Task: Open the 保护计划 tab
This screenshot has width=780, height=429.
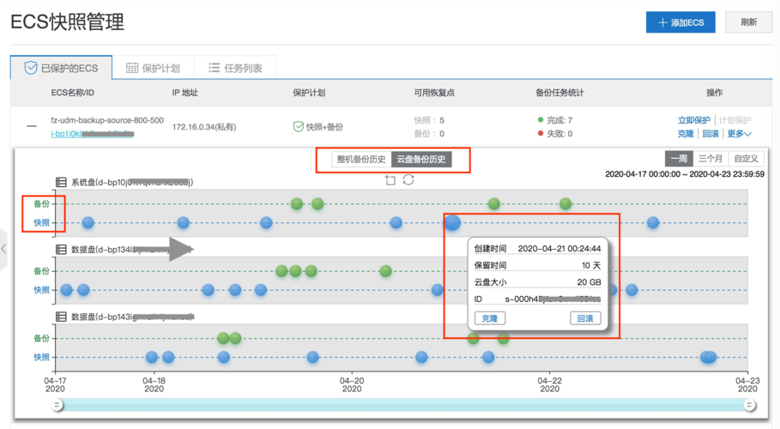Action: point(153,68)
